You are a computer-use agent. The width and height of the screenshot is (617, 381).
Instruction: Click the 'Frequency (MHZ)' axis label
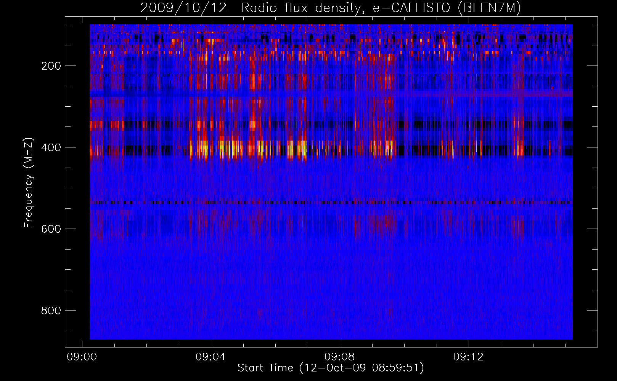coord(29,183)
